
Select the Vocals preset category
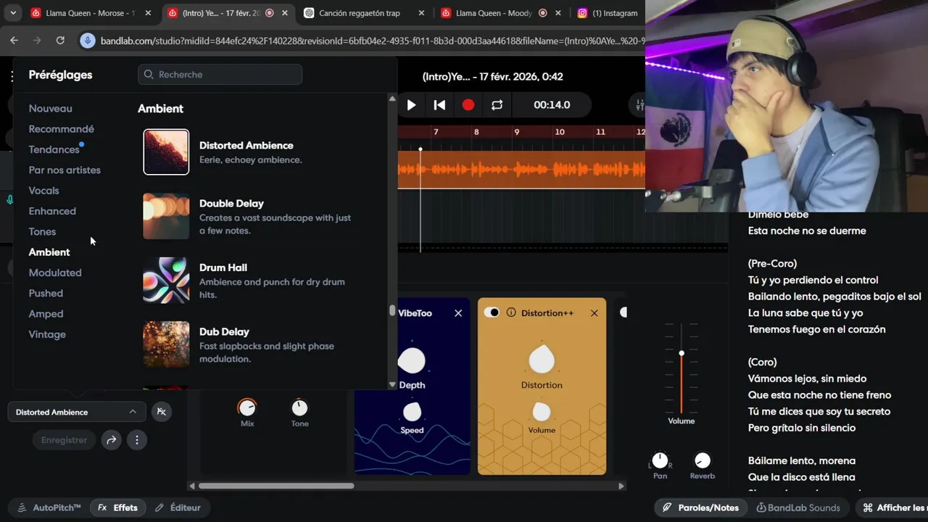(x=43, y=191)
